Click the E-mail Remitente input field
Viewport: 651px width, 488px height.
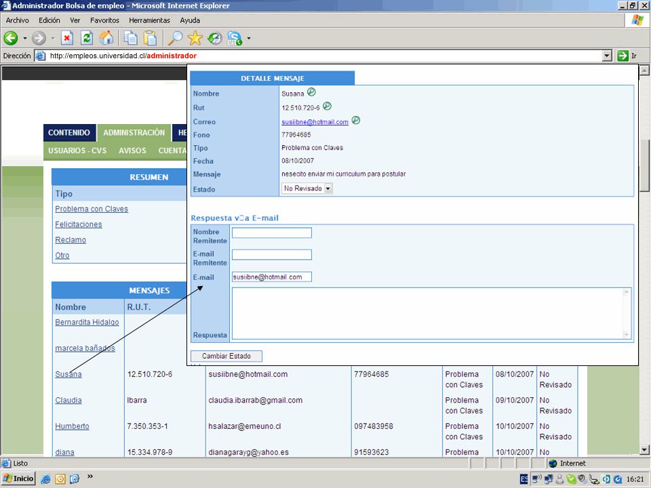(x=272, y=255)
